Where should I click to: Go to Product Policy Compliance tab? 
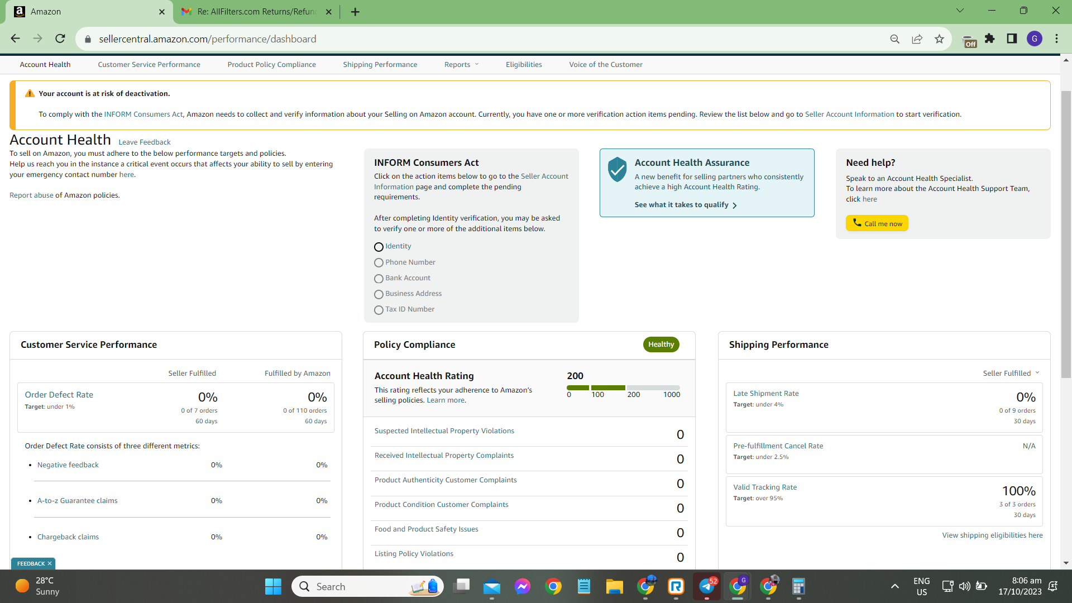tap(272, 65)
